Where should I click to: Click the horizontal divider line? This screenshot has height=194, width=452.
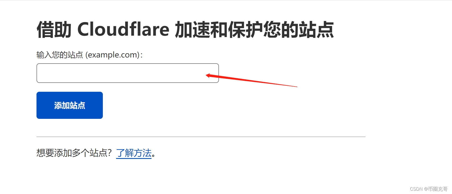point(201,137)
